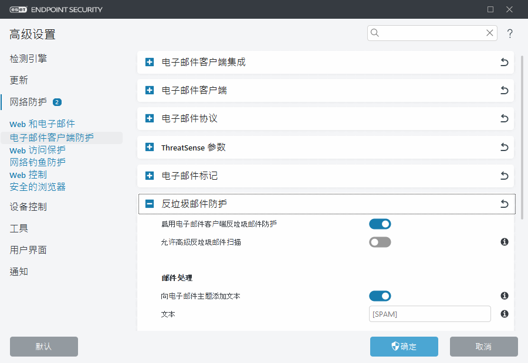Viewport: 528px width, 363px height.
Task: Toggle 启用电子邮件客户端反垃圾邮件防护 switch
Action: tap(380, 224)
